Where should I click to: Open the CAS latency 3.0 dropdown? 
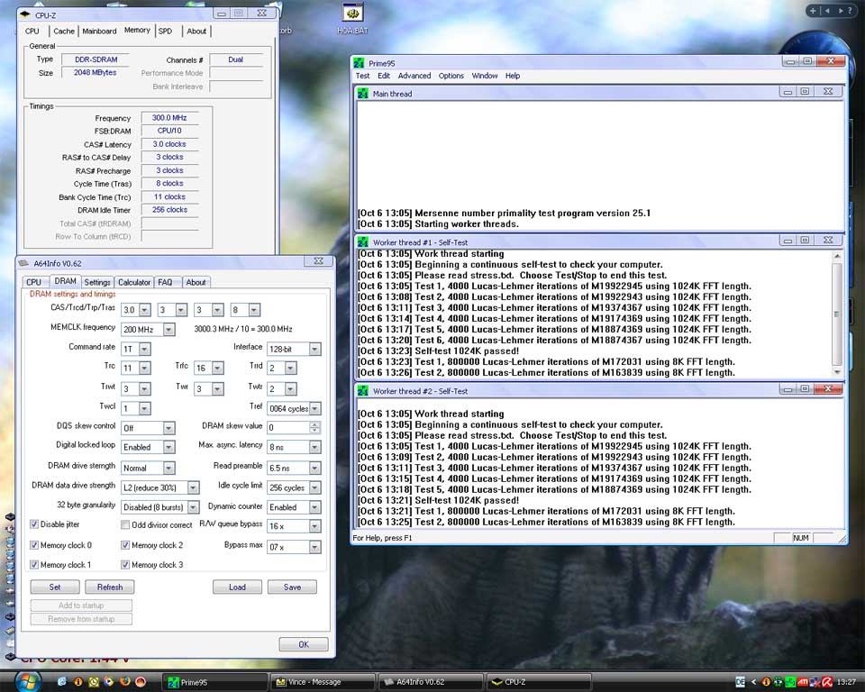tap(144, 310)
